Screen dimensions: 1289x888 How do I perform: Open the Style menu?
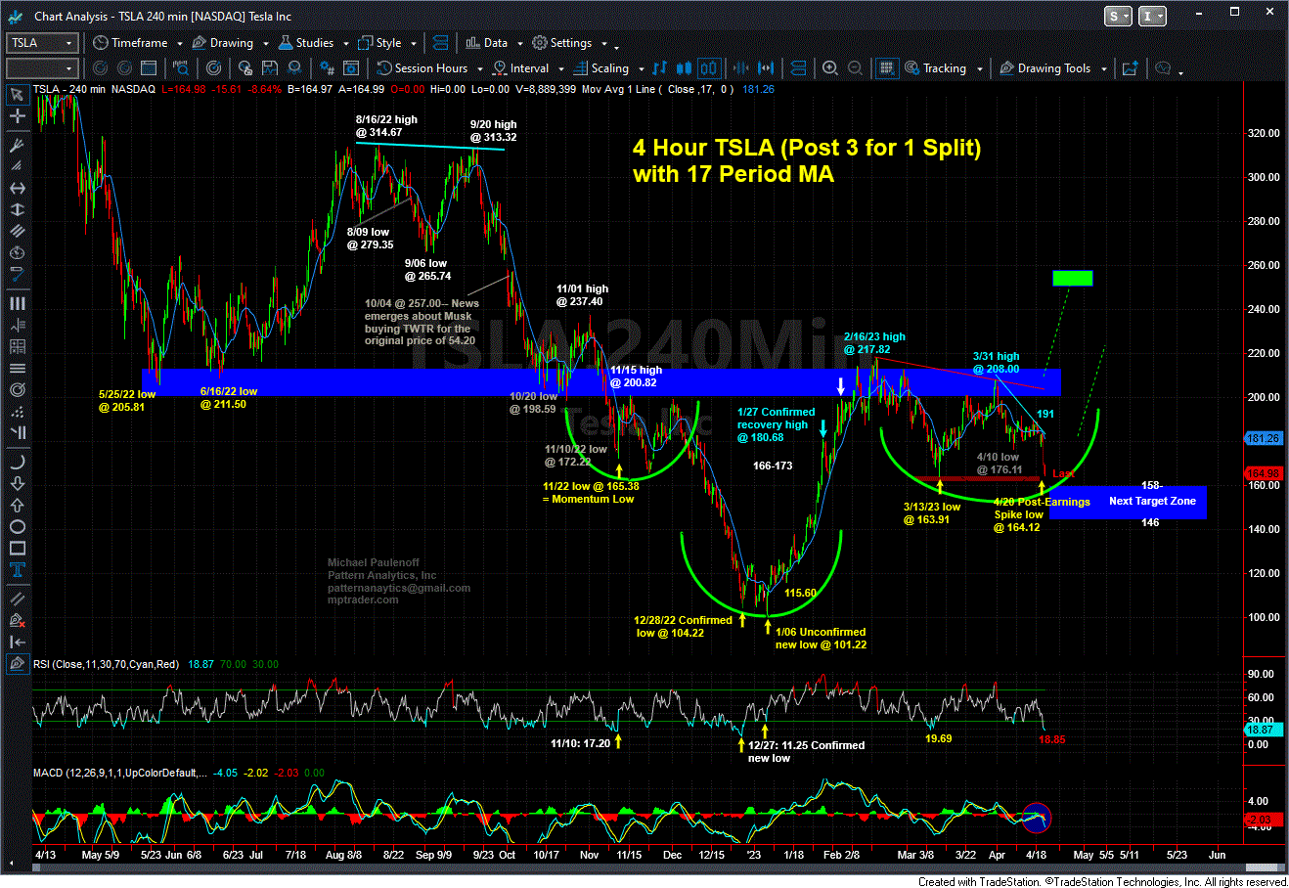[x=381, y=43]
